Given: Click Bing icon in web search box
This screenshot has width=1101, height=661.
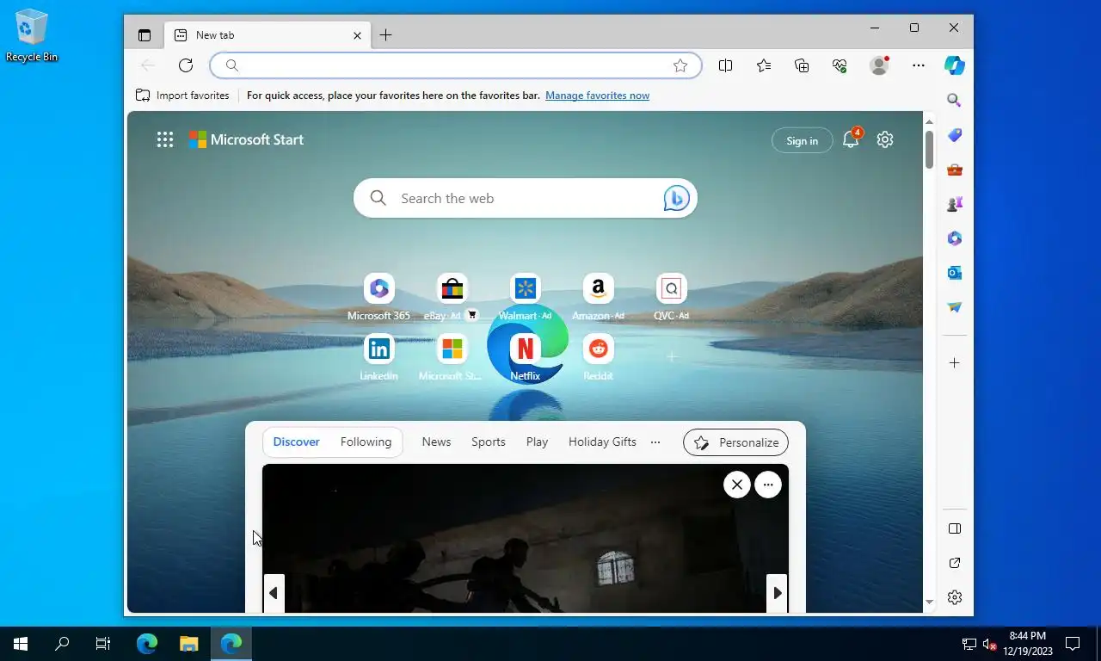Looking at the screenshot, I should pos(676,198).
